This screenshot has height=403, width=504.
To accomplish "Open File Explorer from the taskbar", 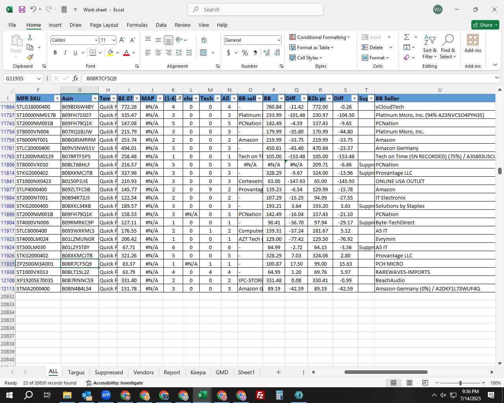I will click(x=67, y=395).
